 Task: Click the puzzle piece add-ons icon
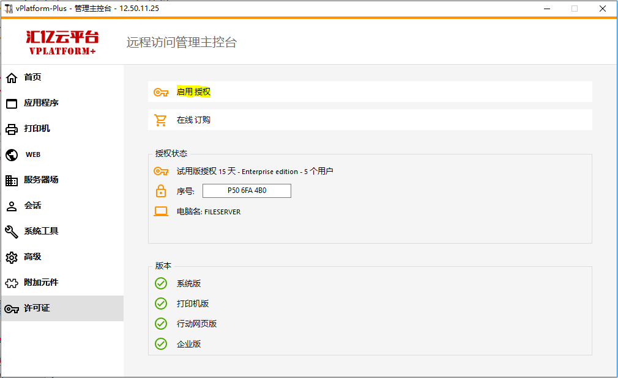11,283
